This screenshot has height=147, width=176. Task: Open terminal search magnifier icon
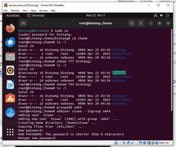pos(132,23)
